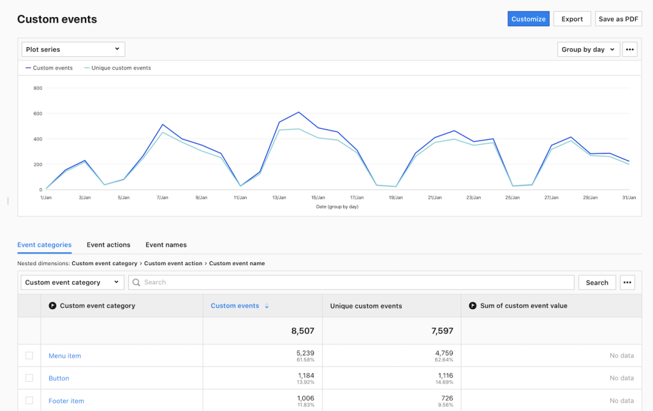Open the table three-dot options menu
Image resolution: width=653 pixels, height=411 pixels.
point(627,282)
